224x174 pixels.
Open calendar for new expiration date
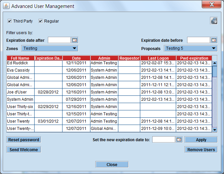pos(179,140)
